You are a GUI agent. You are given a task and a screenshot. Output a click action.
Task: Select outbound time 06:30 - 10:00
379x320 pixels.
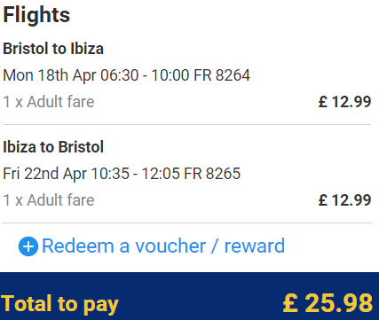[145, 75]
